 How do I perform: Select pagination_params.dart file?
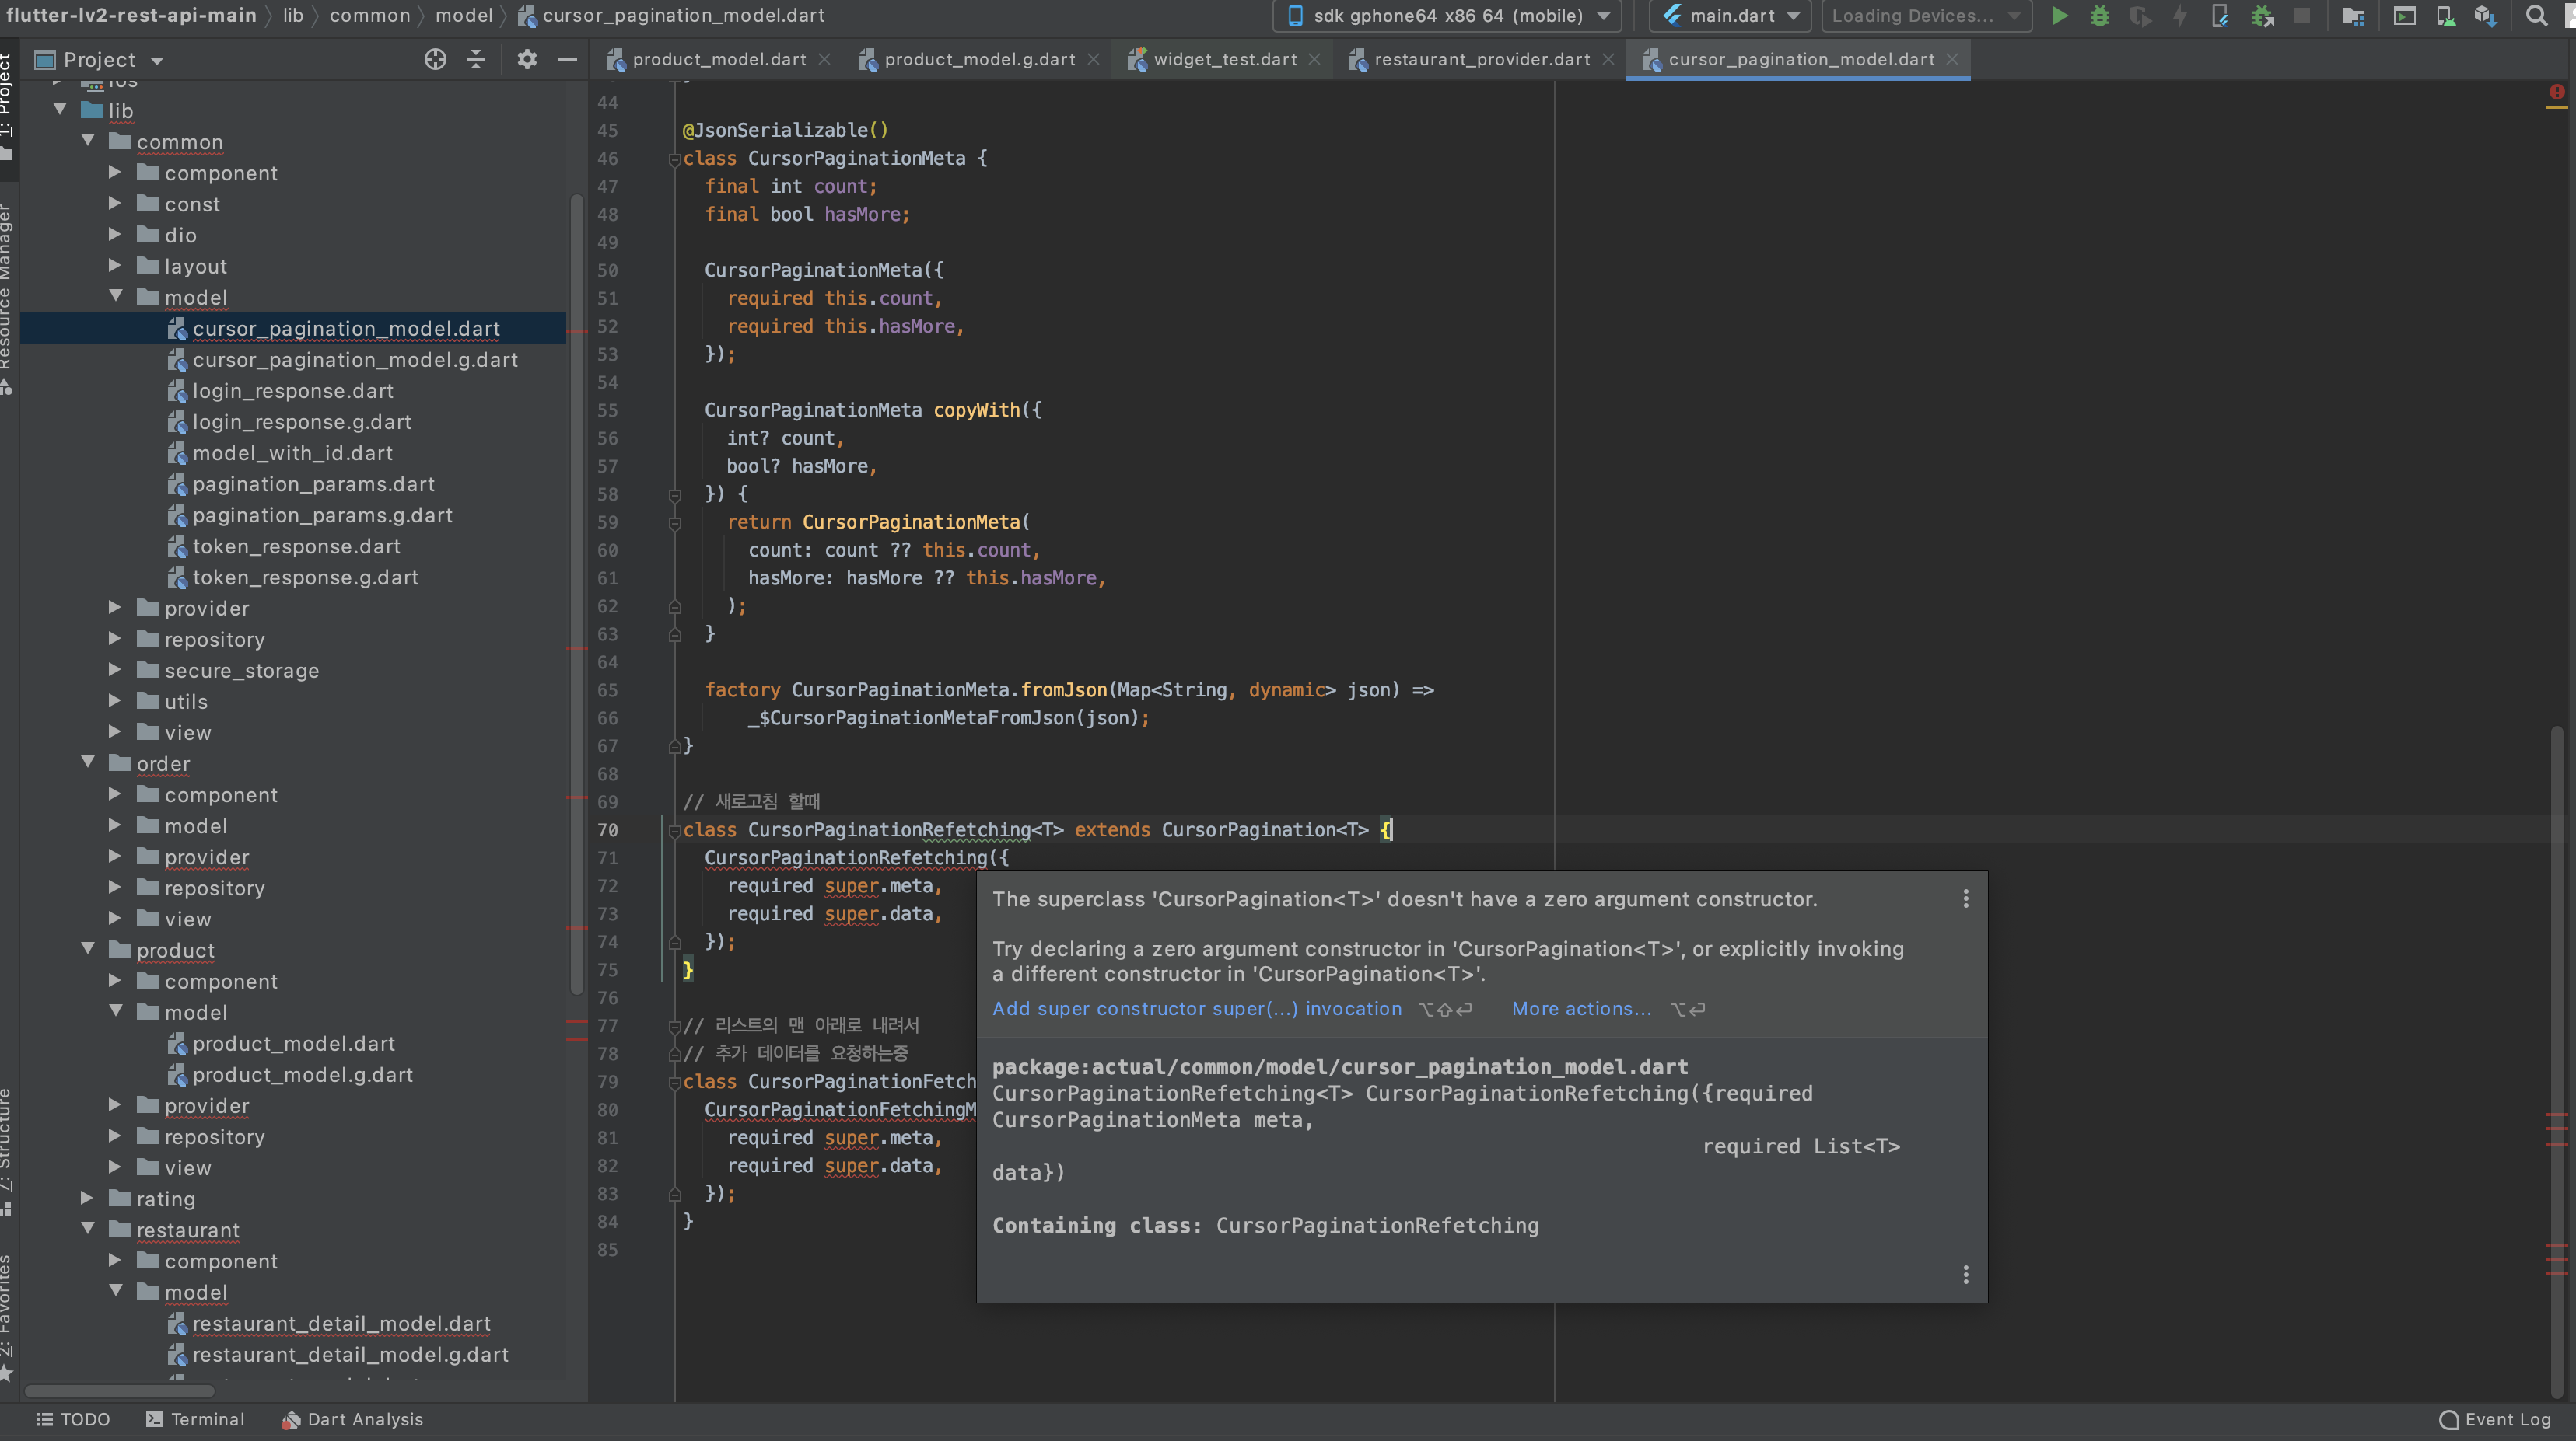click(x=314, y=483)
